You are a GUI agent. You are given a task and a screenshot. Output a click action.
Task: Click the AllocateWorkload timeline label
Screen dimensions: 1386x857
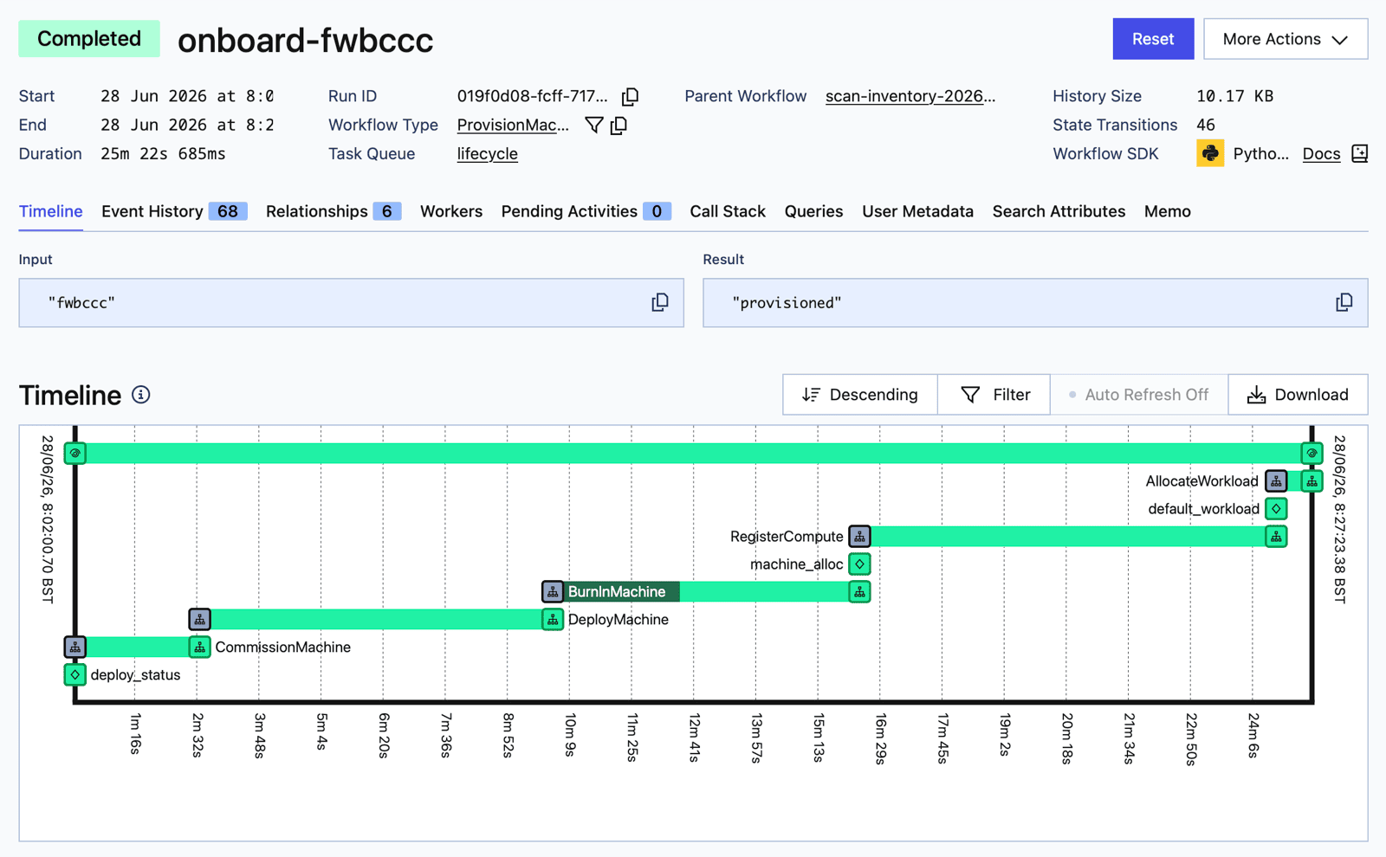click(1201, 480)
